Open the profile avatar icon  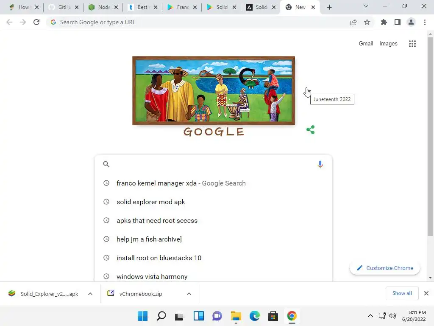click(x=411, y=22)
